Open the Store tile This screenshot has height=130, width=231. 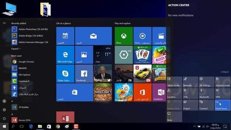click(75, 92)
